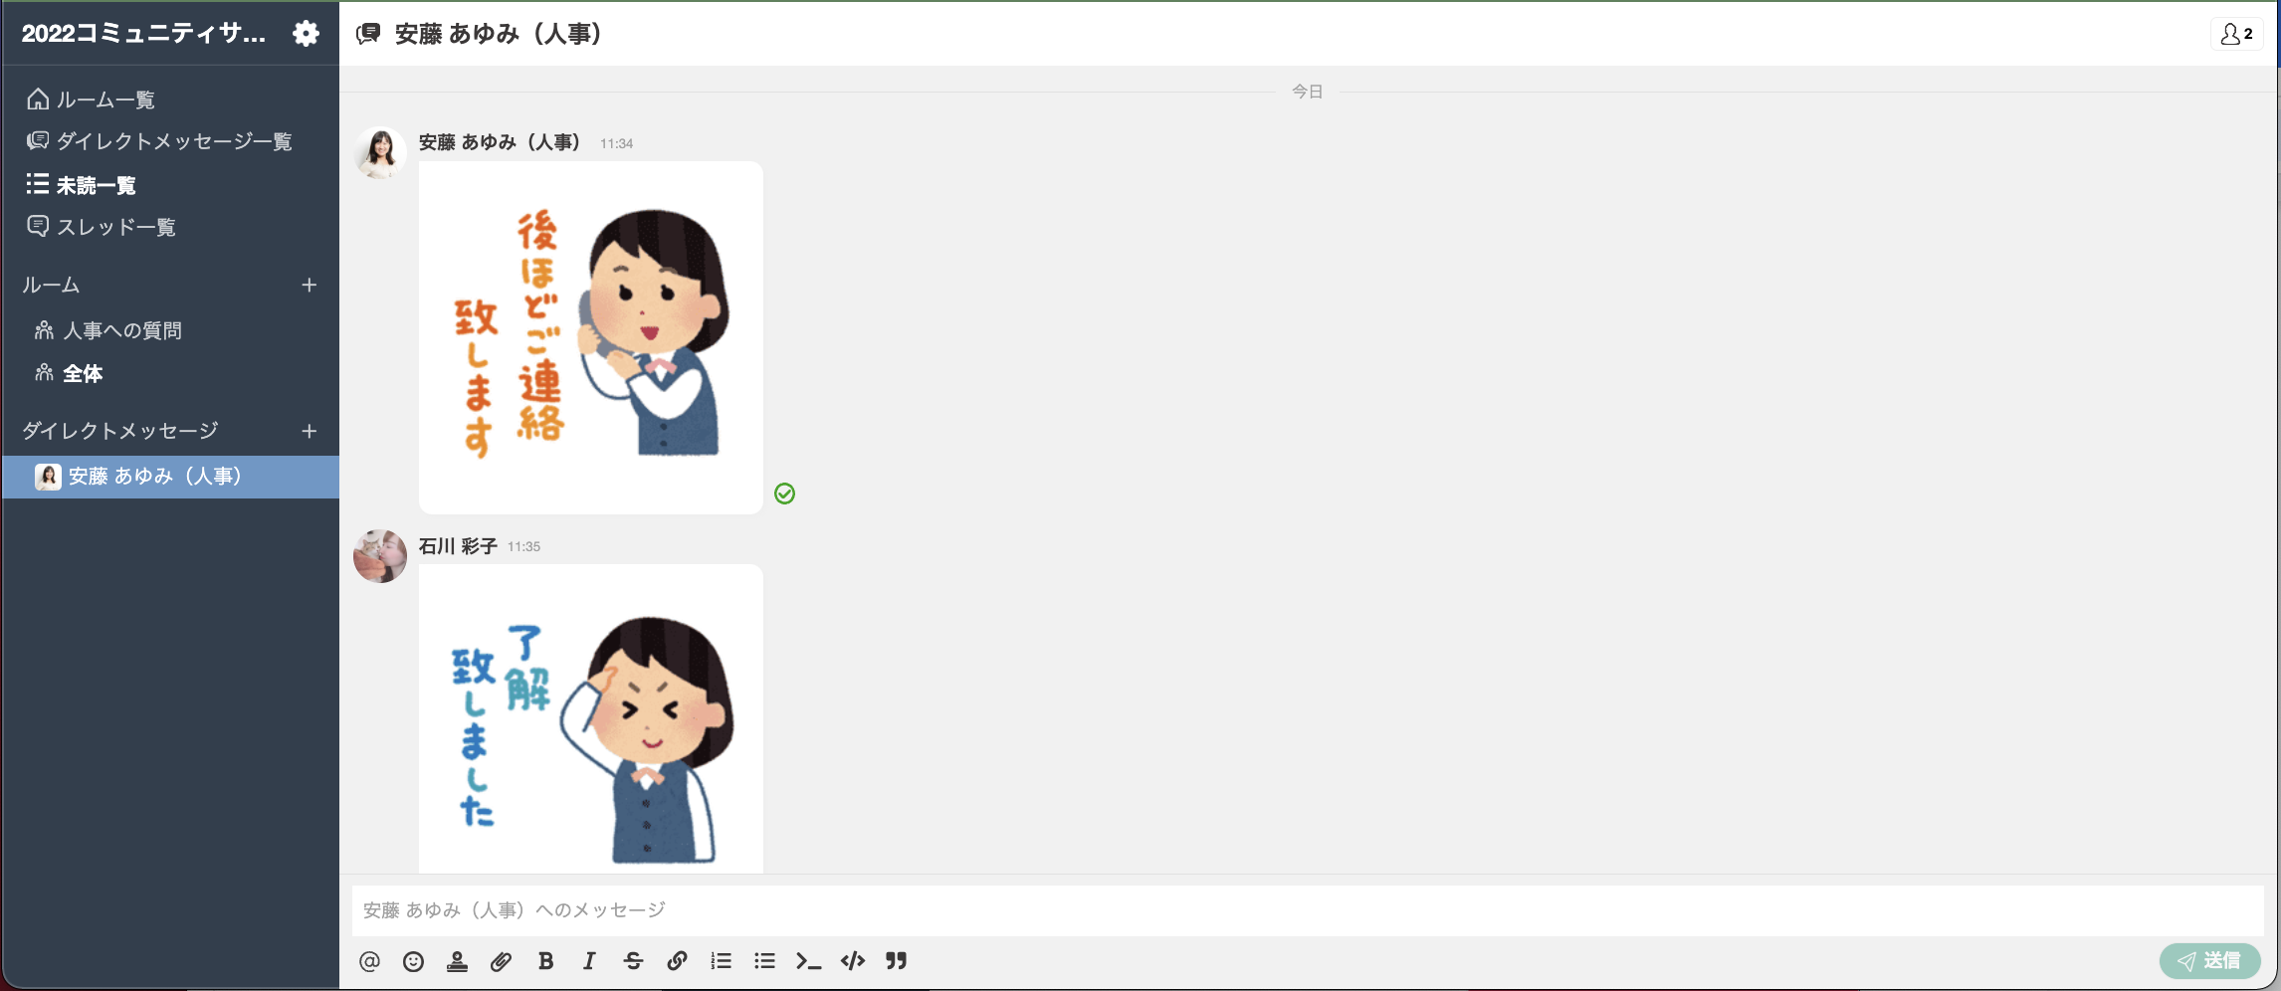Open the emoji picker

[x=413, y=961]
